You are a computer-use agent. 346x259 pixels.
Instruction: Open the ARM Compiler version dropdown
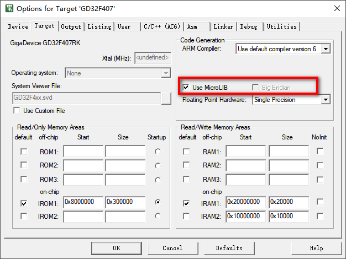(283, 49)
